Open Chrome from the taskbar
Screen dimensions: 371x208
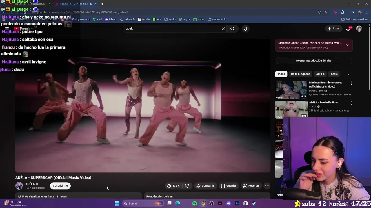[x=203, y=203]
